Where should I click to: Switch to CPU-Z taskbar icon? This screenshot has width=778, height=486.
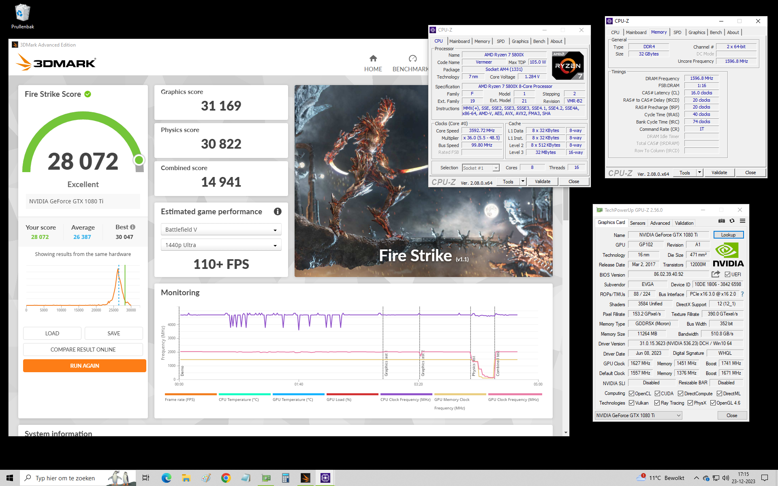coord(325,478)
